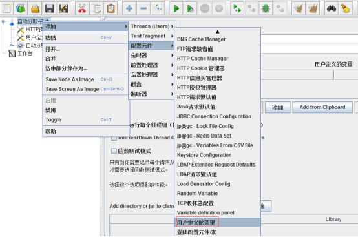Click the Clear broom icon
This screenshot has width=358, height=237.
tap(299, 8)
